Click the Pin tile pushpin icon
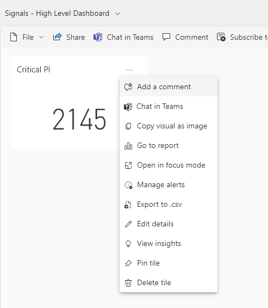Screen dimensions: 268x308 [x=128, y=263]
